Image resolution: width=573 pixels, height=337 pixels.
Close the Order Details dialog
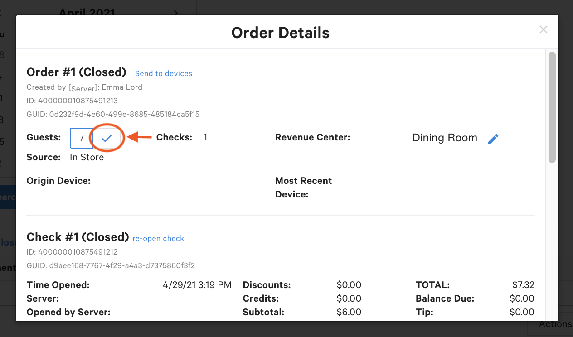pos(543,30)
